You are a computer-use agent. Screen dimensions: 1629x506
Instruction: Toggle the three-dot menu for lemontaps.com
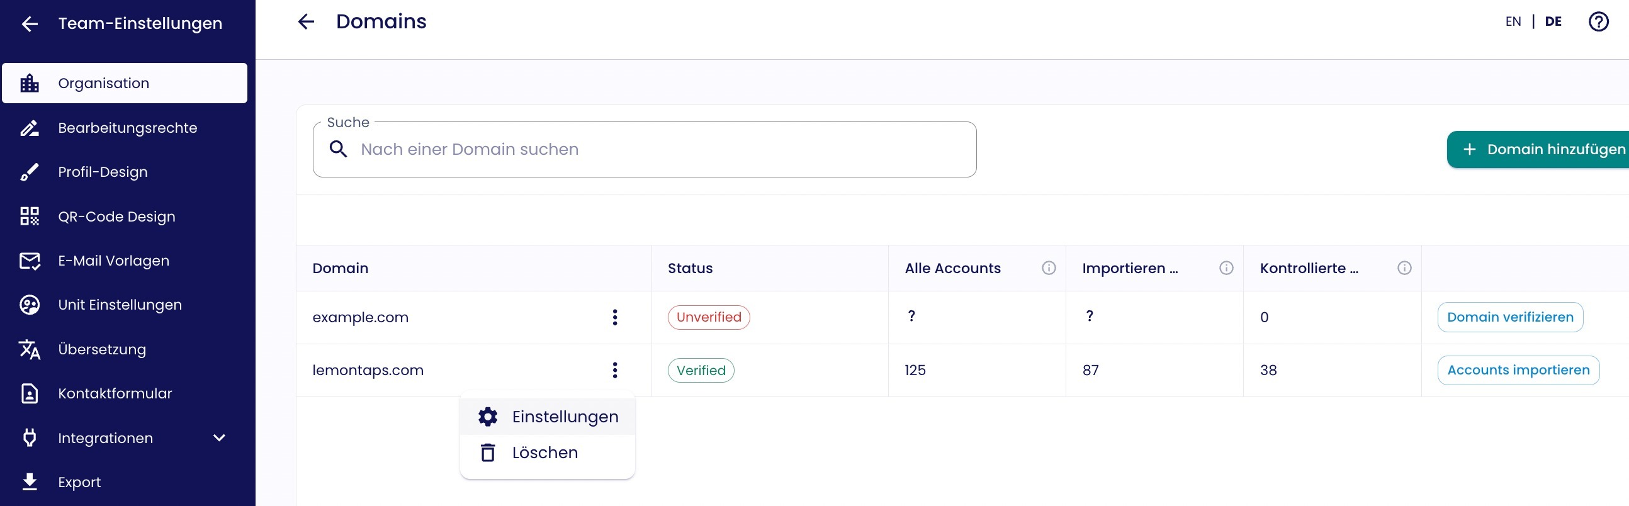point(615,370)
